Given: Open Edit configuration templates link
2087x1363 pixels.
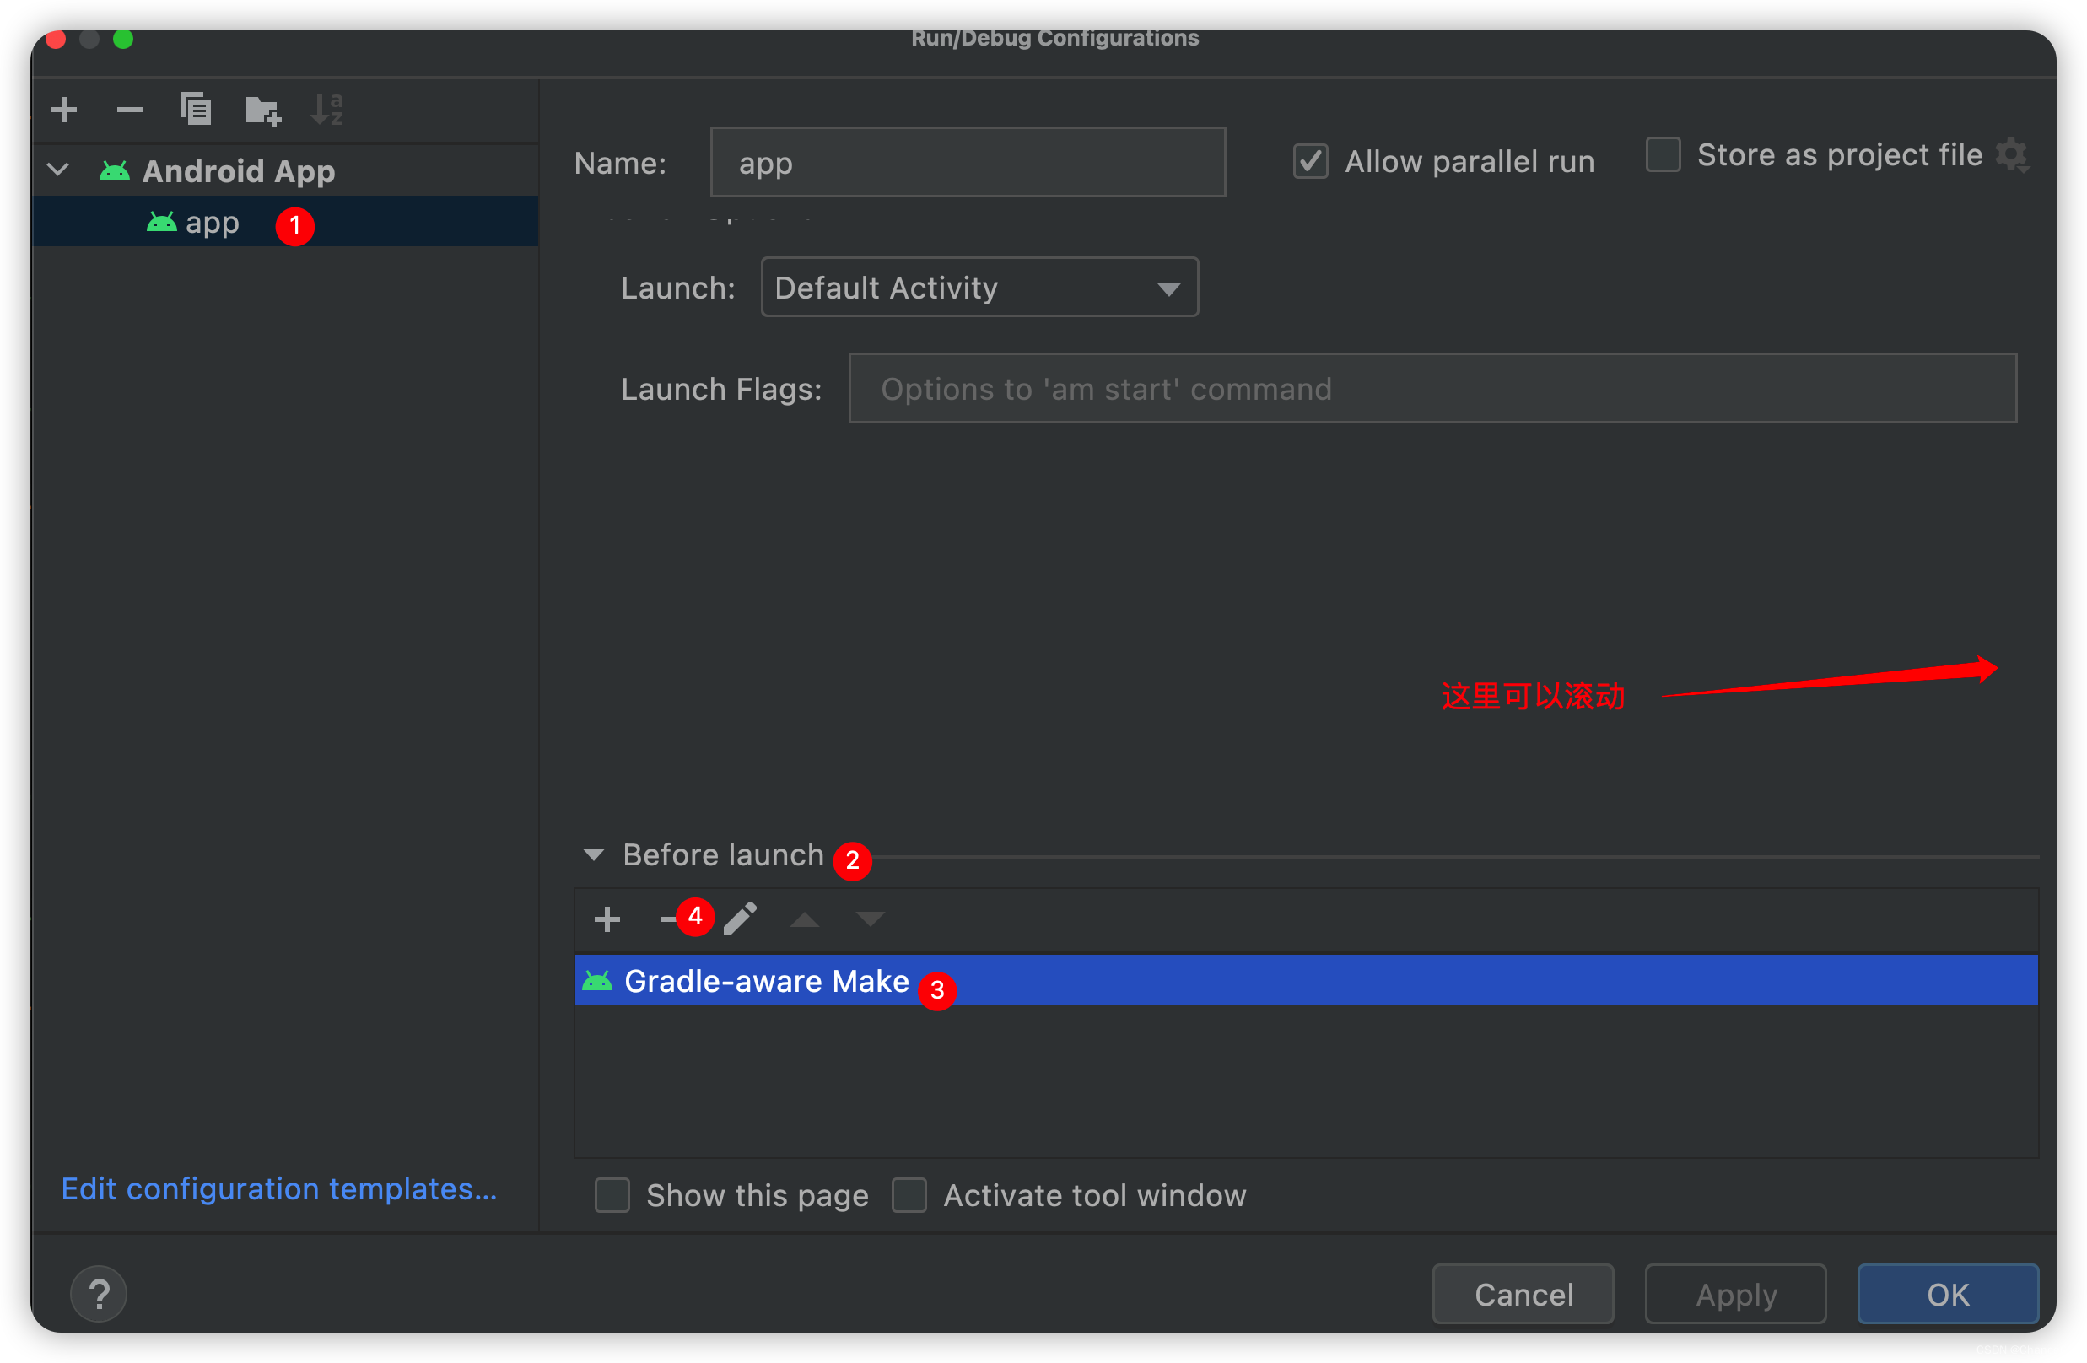Looking at the screenshot, I should (279, 1188).
